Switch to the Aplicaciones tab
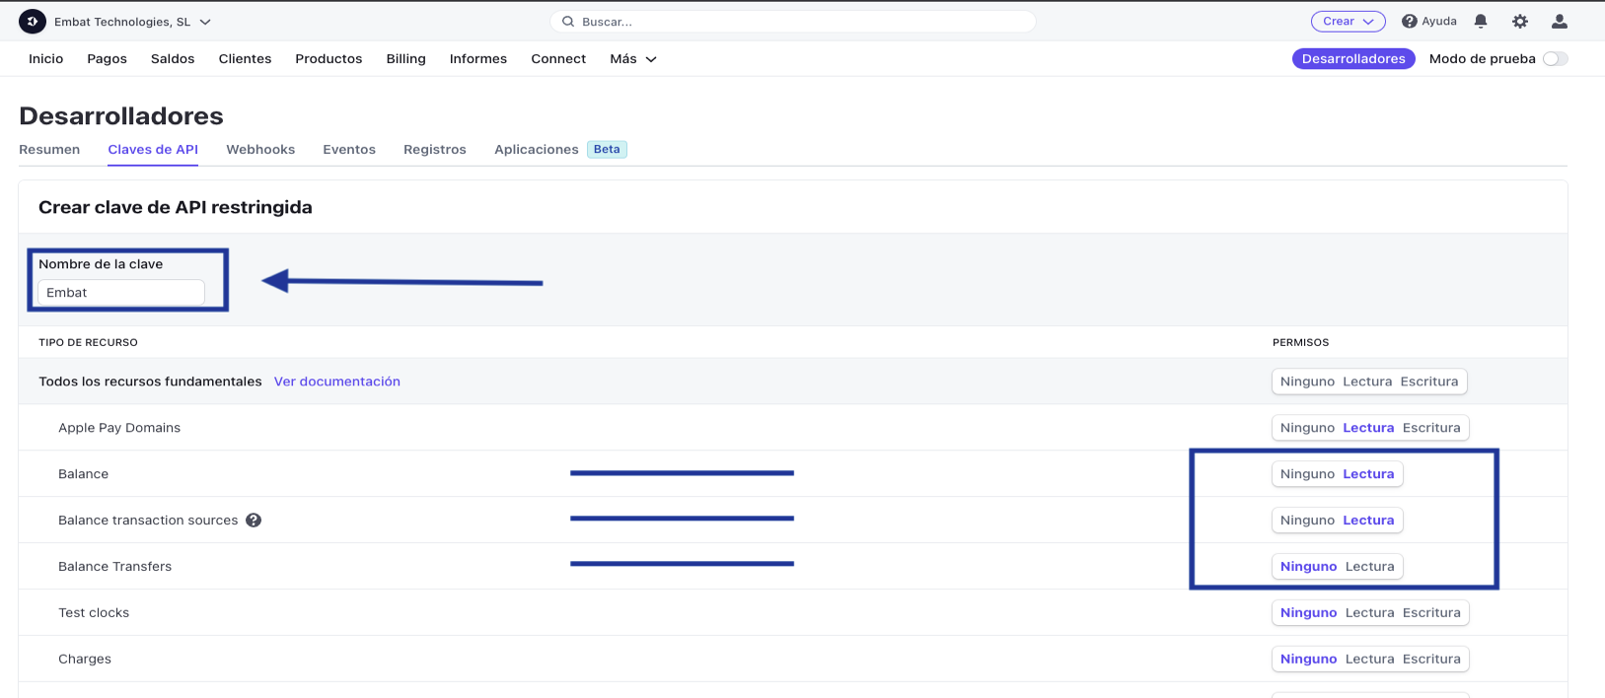Viewport: 1605px width, 698px height. [537, 150]
